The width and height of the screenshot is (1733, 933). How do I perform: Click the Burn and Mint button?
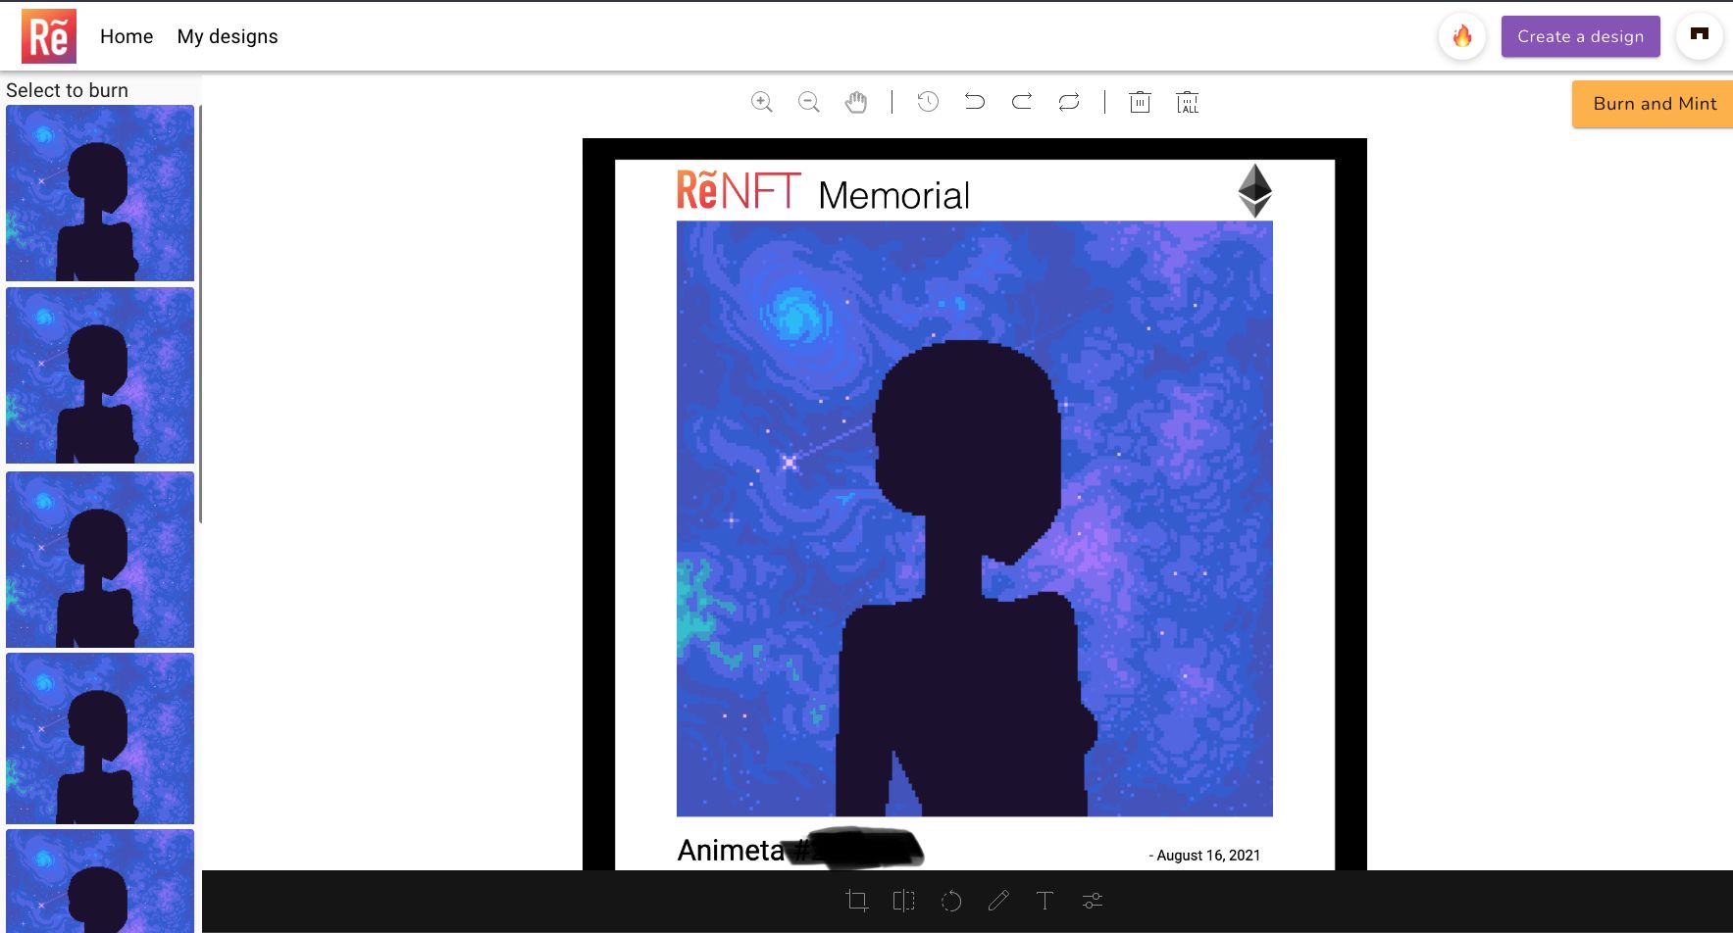click(x=1653, y=104)
